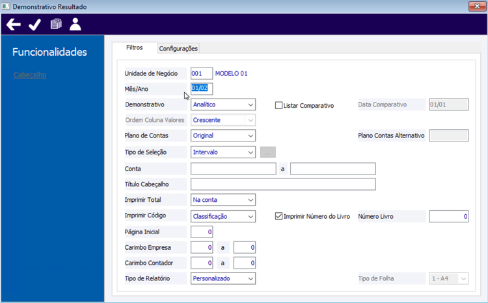The image size is (488, 303).
Task: Switch to the Filtros tab
Action: 135,47
